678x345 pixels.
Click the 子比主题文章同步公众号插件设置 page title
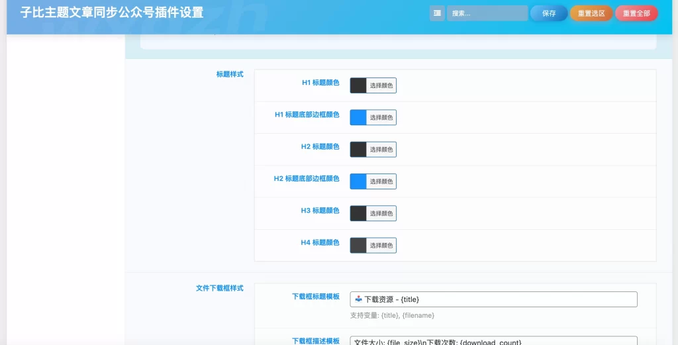coord(112,13)
